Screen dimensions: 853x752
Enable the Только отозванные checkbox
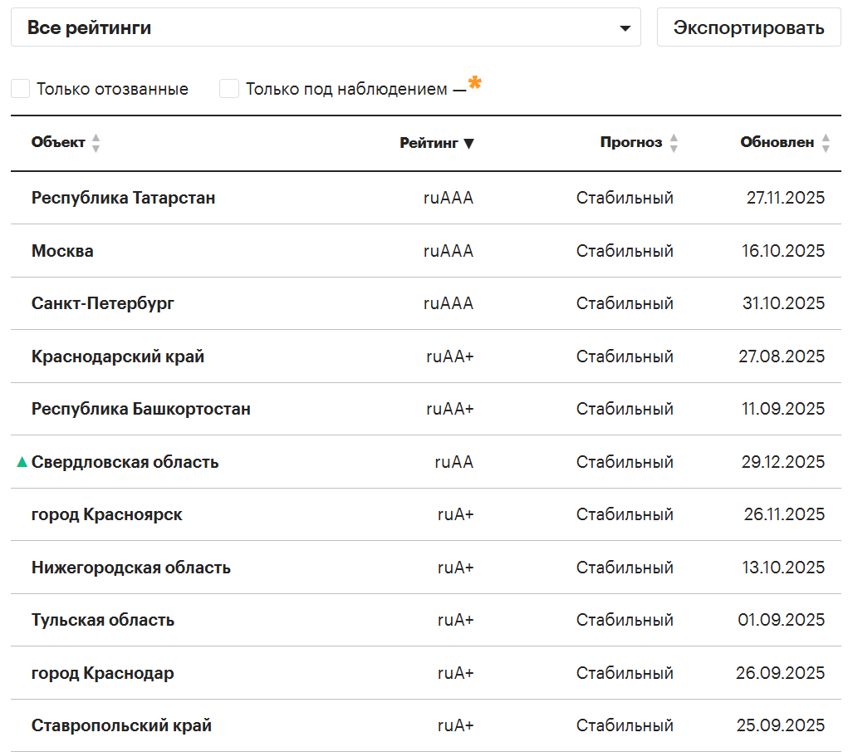click(21, 89)
